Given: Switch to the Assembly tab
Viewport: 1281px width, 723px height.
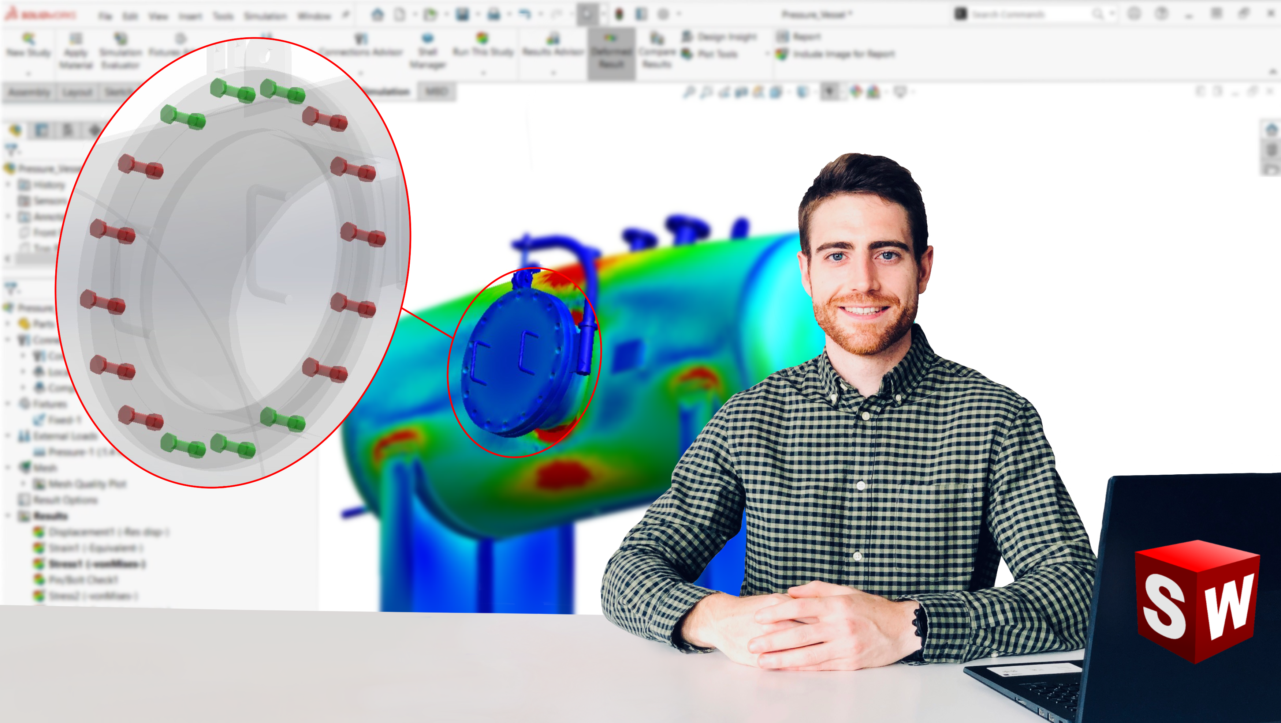Looking at the screenshot, I should [29, 93].
